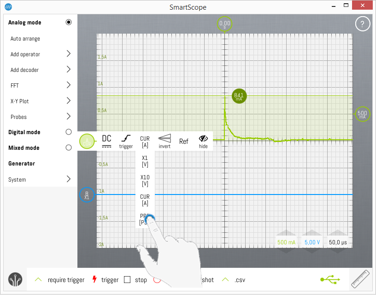Select the Digital mode radio button
This screenshot has height=295, width=376.
[69, 132]
